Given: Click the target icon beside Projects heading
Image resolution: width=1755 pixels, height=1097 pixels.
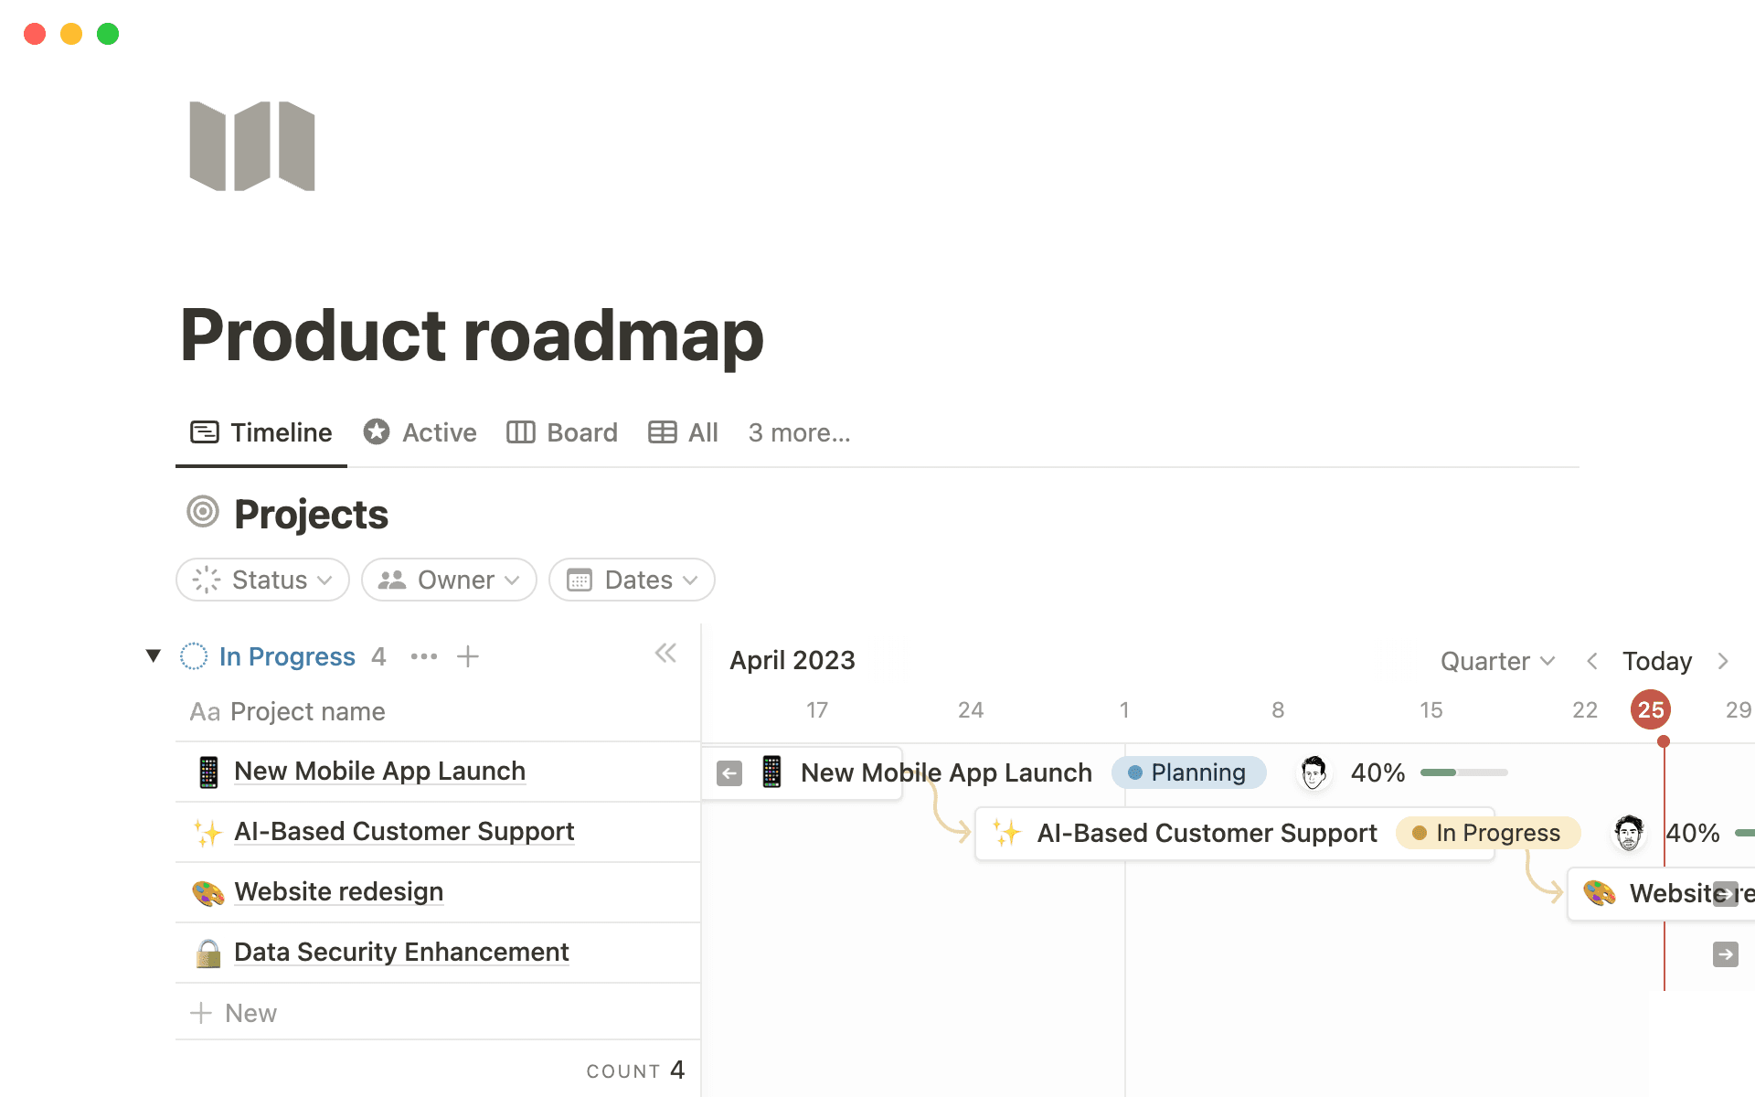Looking at the screenshot, I should coord(203,513).
